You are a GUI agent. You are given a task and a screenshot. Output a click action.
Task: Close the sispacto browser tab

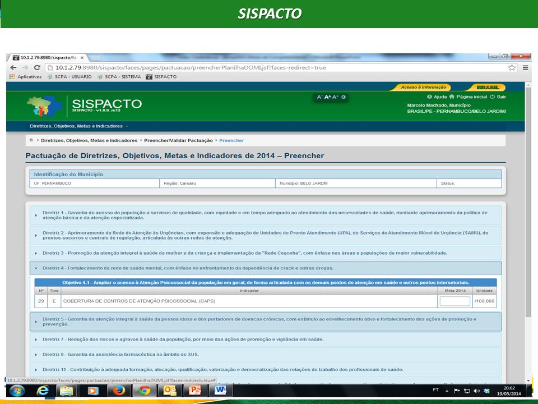tap(82, 57)
